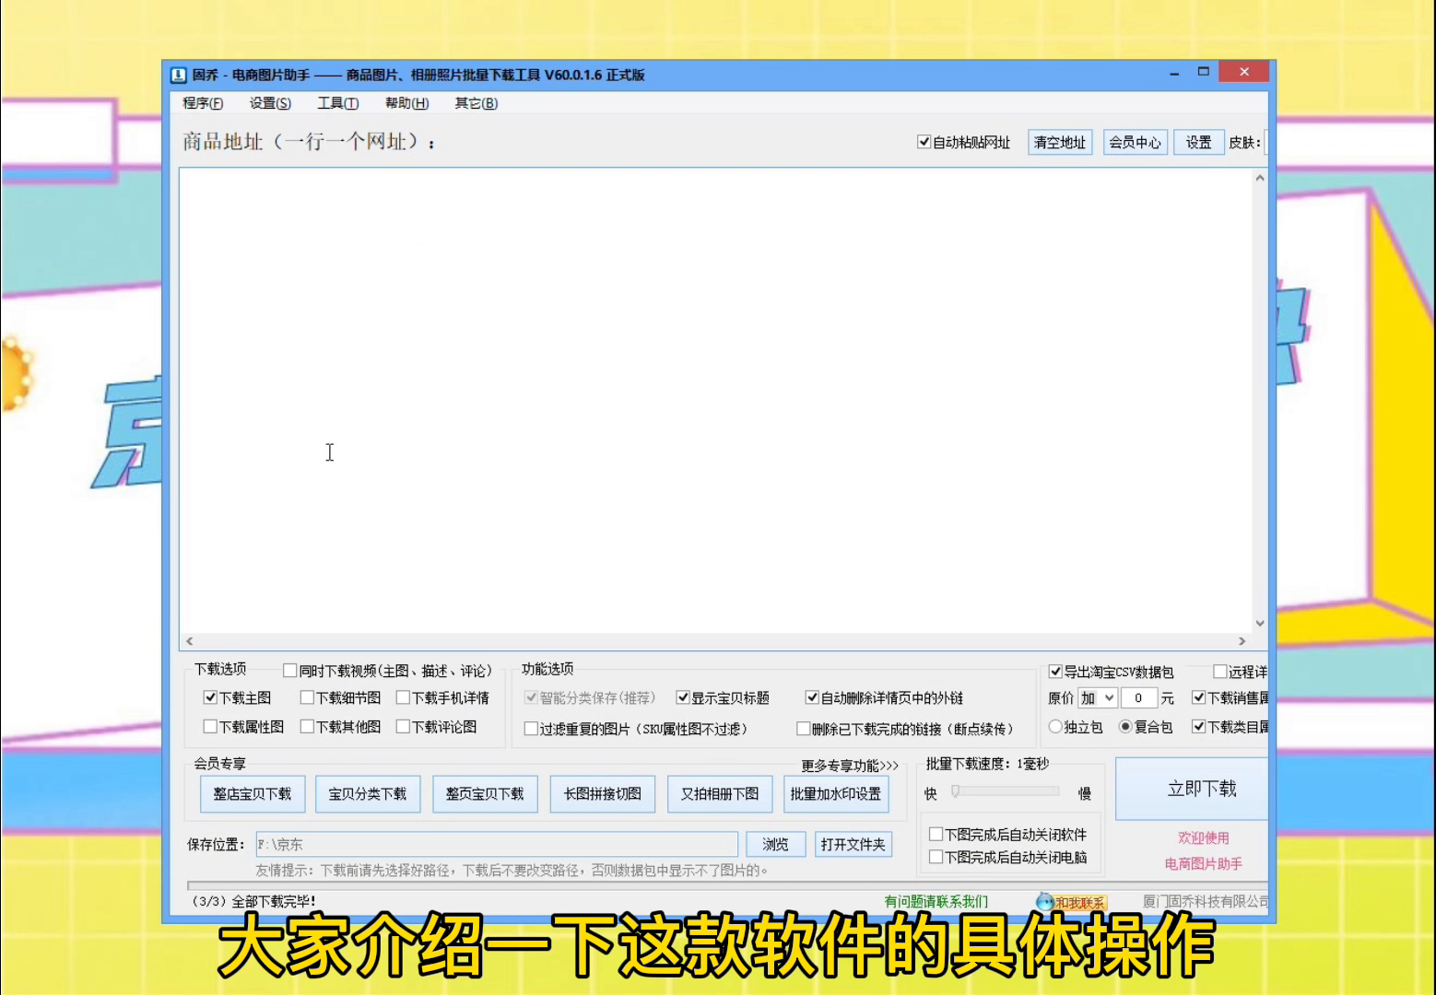Minimize the 电商图片助手 window
The height and width of the screenshot is (995, 1436).
pyautogui.click(x=1174, y=73)
